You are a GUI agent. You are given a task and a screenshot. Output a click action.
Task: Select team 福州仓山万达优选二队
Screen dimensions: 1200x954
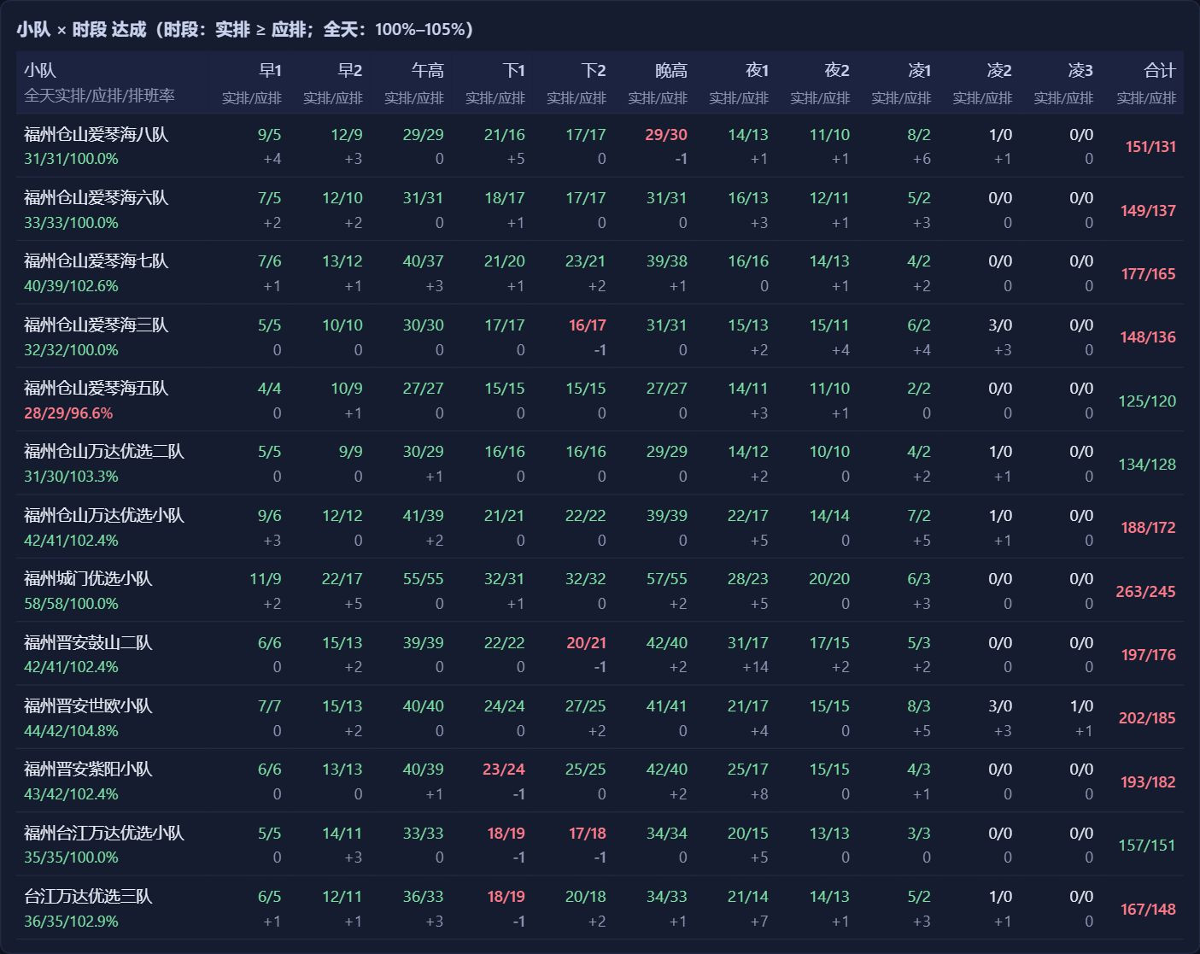104,451
